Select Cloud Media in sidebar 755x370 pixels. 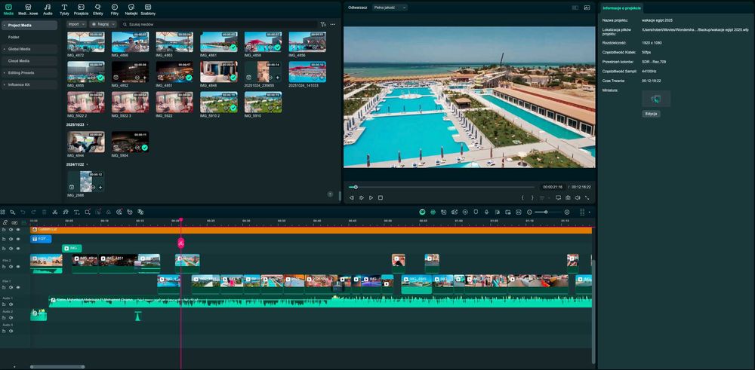[29, 61]
